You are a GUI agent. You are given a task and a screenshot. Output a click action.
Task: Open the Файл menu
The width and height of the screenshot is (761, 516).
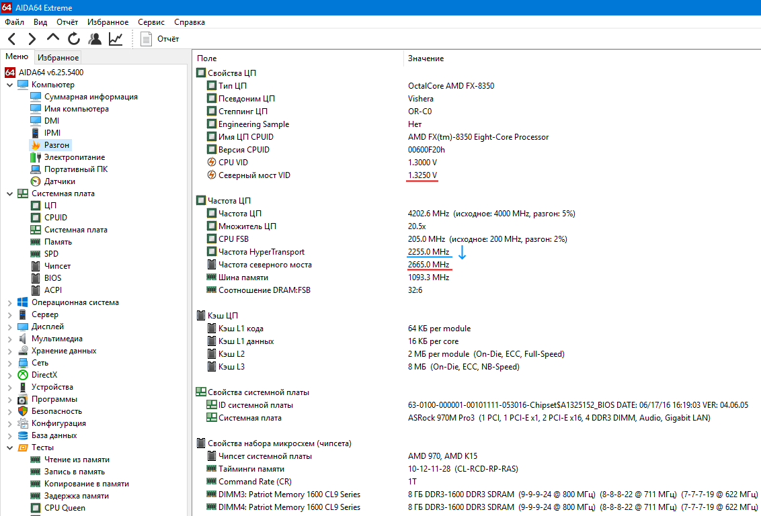(x=15, y=21)
